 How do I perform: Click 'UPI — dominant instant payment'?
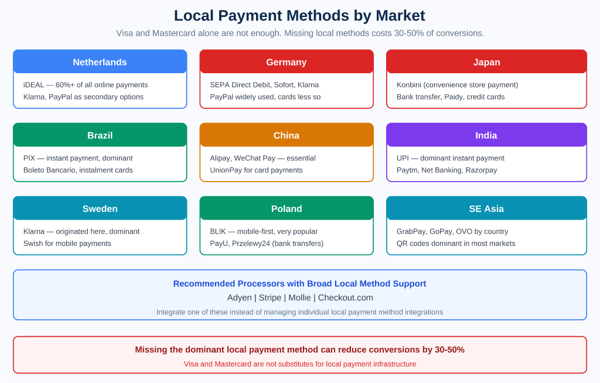(x=451, y=158)
